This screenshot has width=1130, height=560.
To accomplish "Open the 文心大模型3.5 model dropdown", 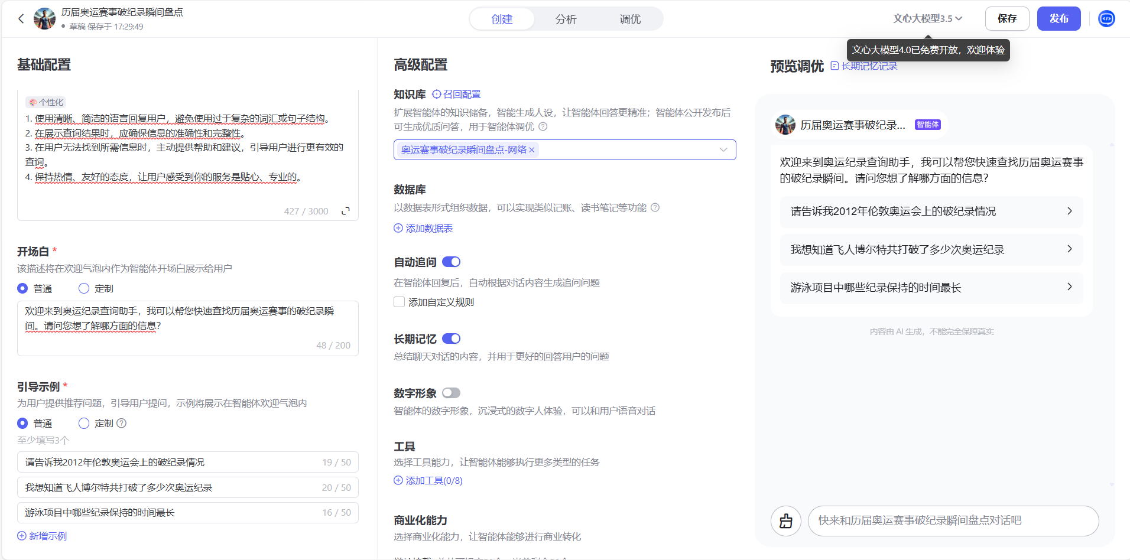I will tap(927, 18).
